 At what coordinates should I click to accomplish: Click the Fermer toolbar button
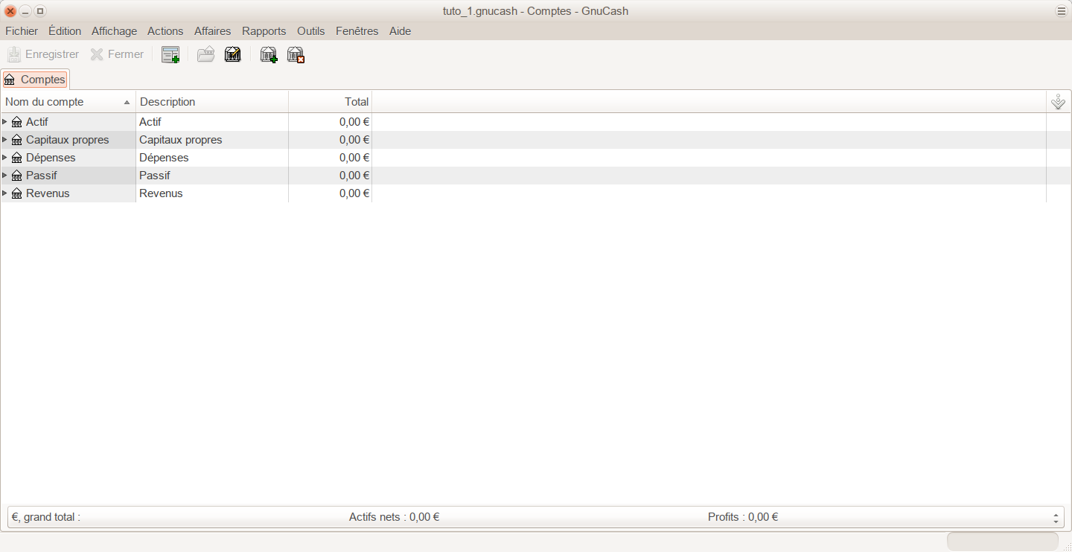(117, 54)
